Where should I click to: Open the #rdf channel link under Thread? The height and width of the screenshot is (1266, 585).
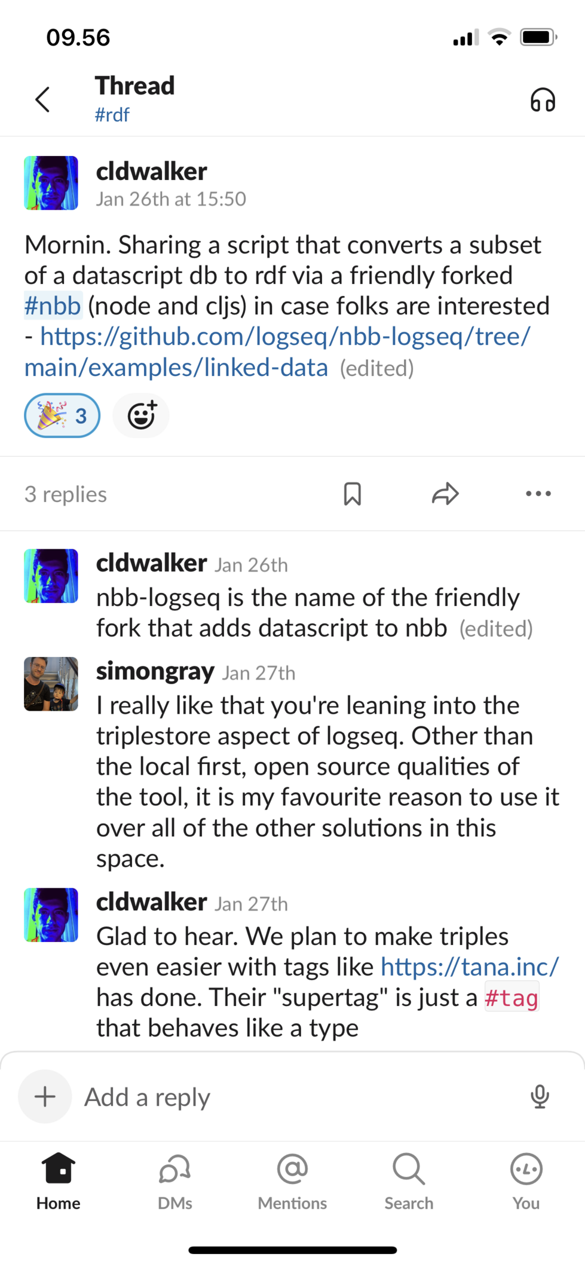coord(112,115)
